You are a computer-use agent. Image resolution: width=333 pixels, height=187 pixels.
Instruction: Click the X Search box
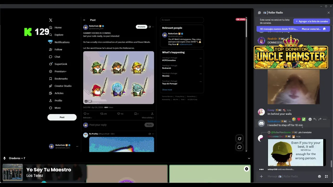pos(182,20)
